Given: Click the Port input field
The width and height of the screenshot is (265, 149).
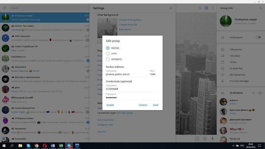Looking at the screenshot, I should coord(154,74).
